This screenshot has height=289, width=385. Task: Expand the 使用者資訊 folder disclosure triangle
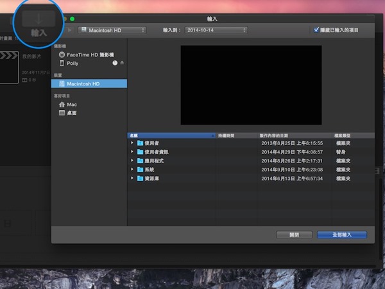point(132,152)
